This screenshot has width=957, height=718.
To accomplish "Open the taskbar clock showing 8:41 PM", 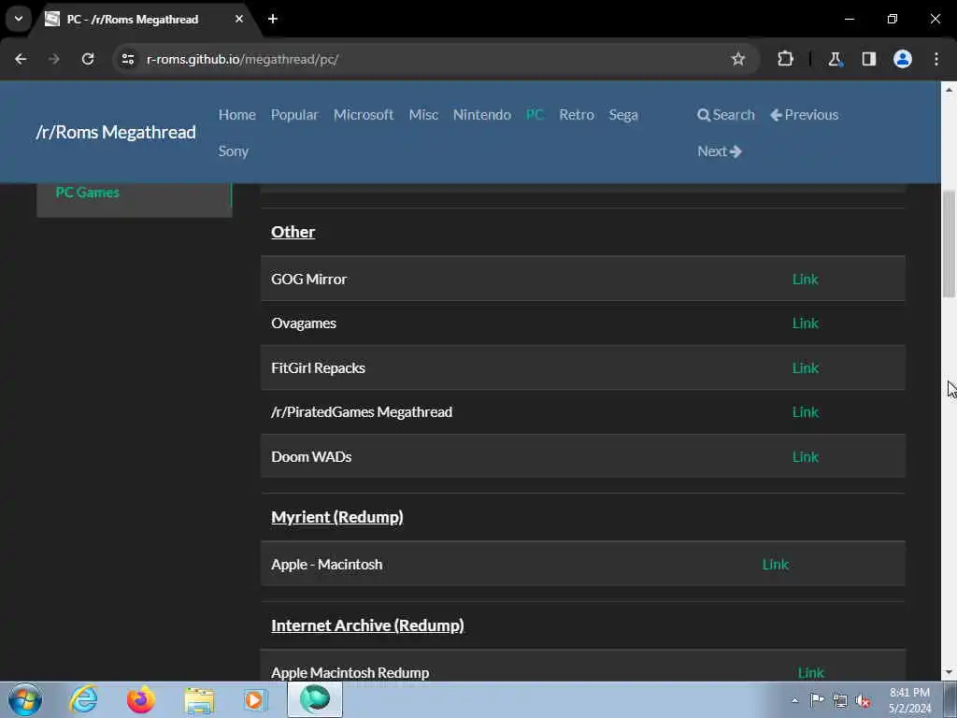I will 909,700.
